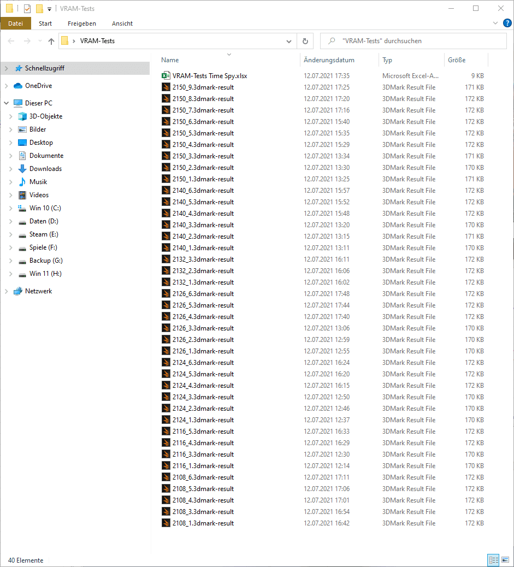This screenshot has width=514, height=567.
Task: Select Backup (G:) in navigation pane
Action: (46, 261)
